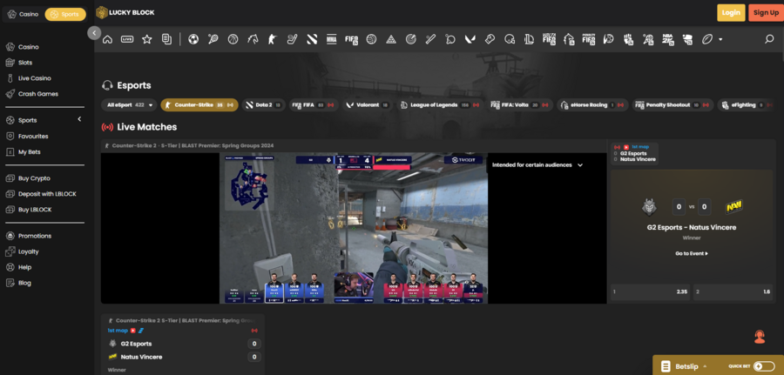The image size is (784, 375).
Task: Select the snooker triangle icon
Action: point(391,39)
